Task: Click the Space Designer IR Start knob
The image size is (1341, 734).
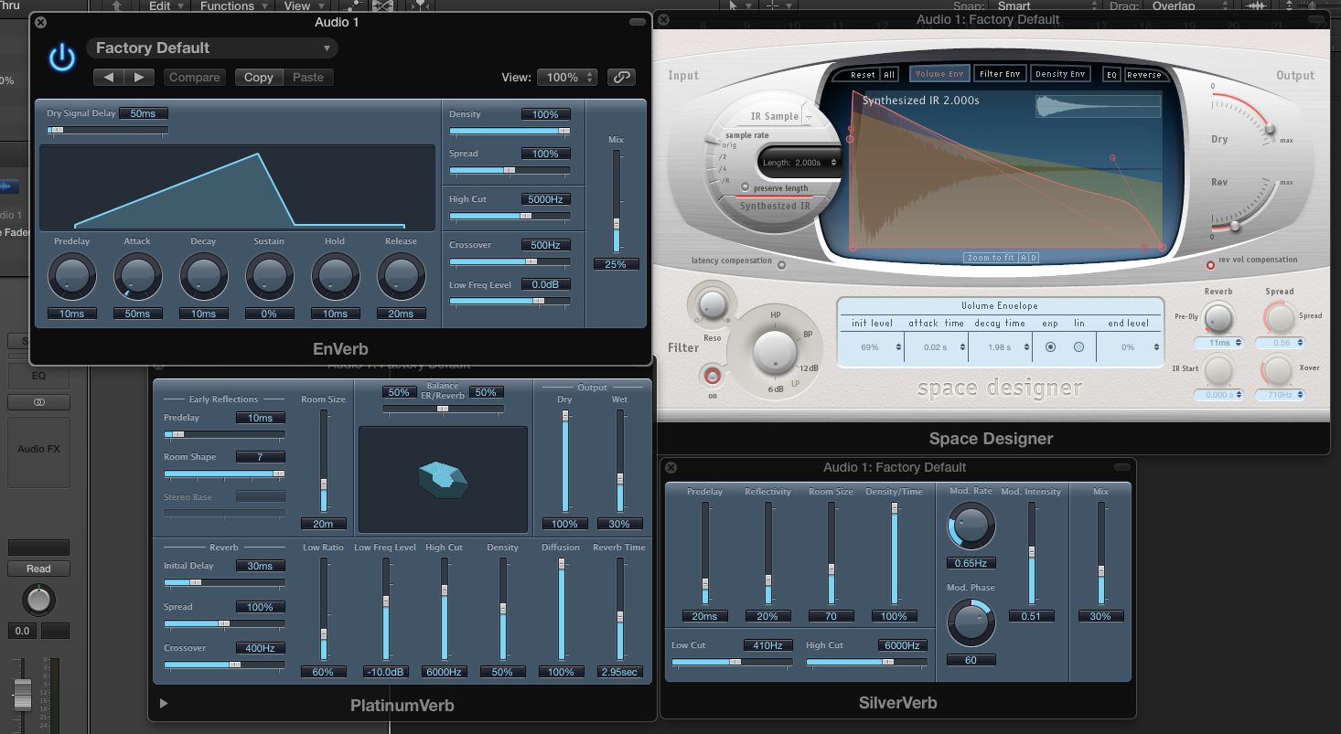Action: point(1217,370)
